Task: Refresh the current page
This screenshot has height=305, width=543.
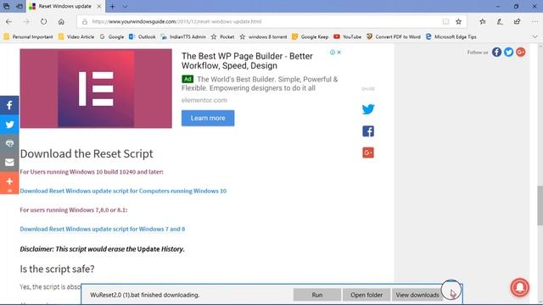Action: [x=43, y=21]
